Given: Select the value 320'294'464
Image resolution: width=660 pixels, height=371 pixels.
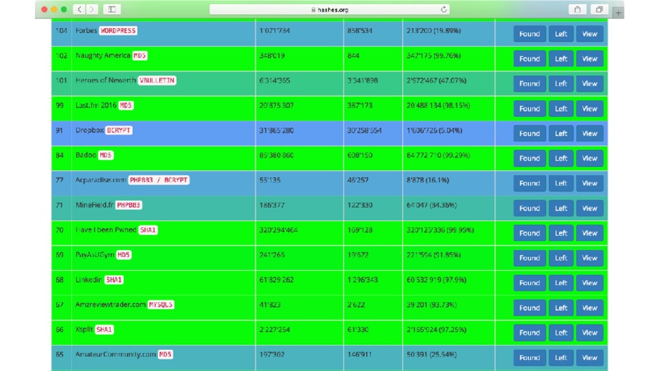Looking at the screenshot, I should (x=278, y=230).
